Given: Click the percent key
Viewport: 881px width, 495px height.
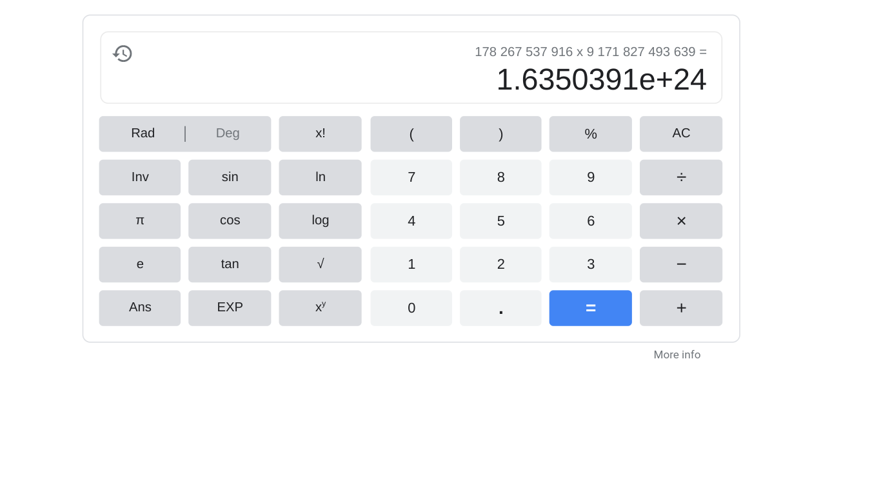Looking at the screenshot, I should [591, 133].
